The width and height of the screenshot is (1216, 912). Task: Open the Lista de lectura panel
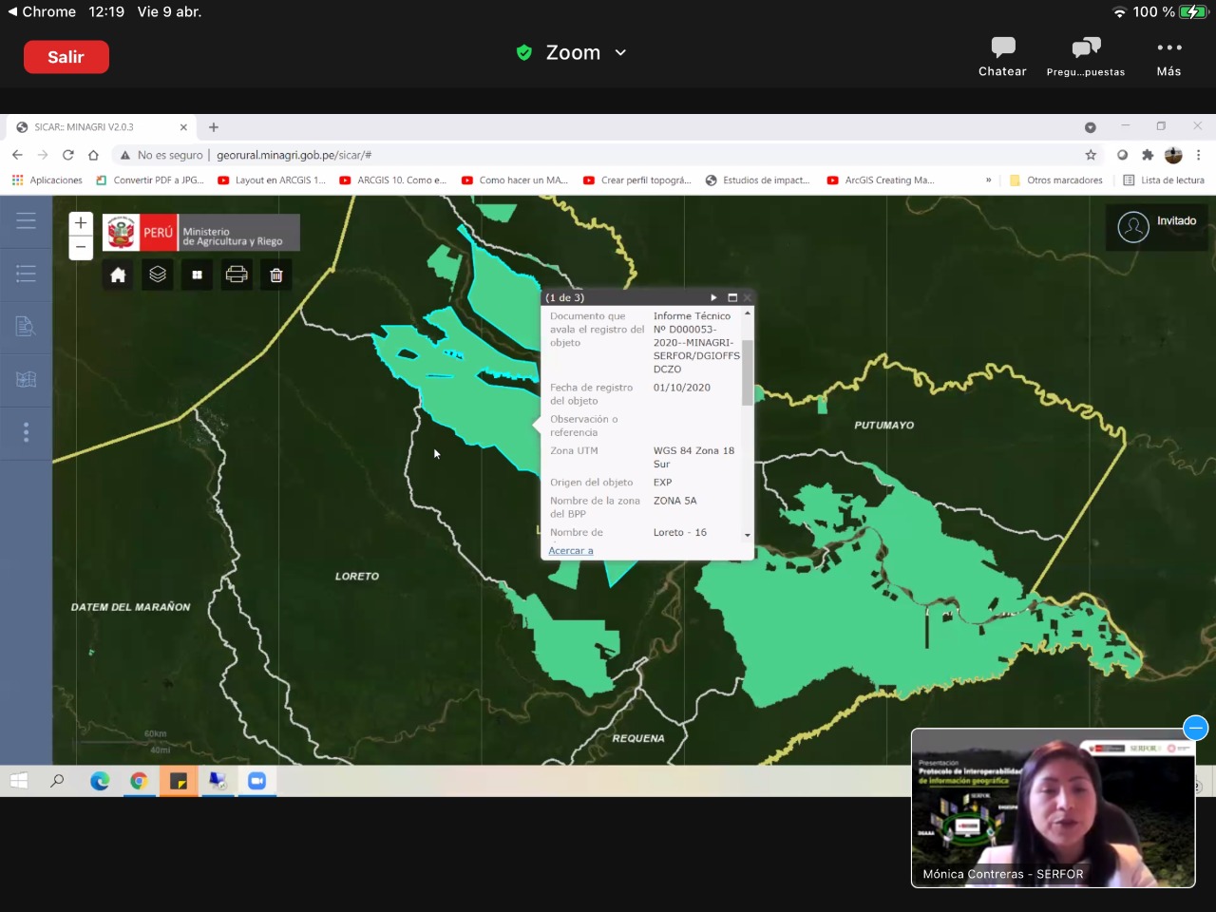(x=1164, y=180)
